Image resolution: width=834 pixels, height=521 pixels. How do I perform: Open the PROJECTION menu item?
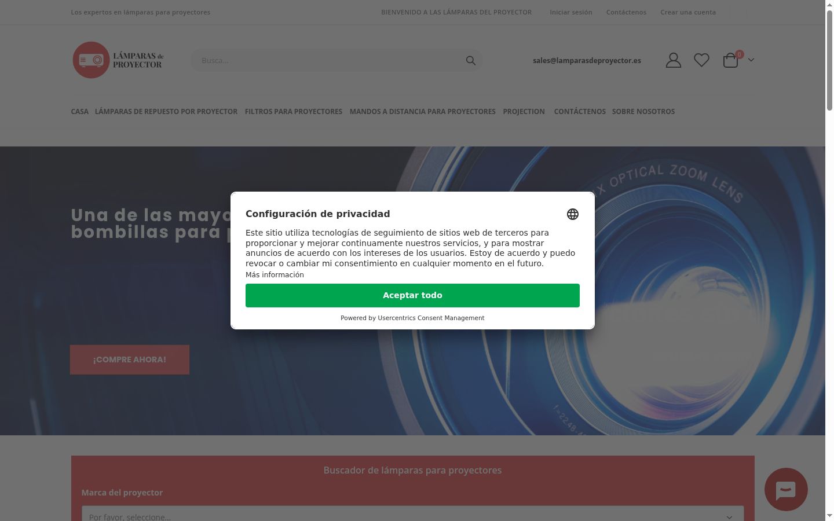tap(524, 112)
